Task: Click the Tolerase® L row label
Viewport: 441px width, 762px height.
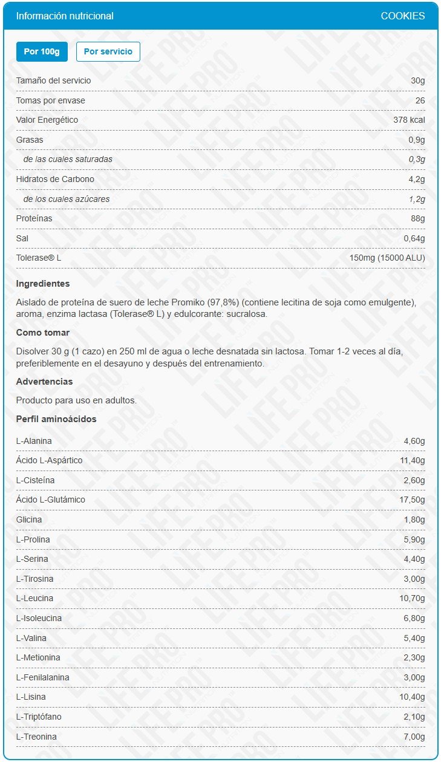Action: pyautogui.click(x=39, y=258)
